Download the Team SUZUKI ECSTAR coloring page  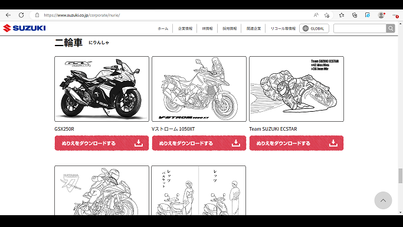click(x=296, y=143)
